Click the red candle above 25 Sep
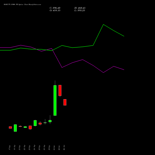 coord(40,123)
